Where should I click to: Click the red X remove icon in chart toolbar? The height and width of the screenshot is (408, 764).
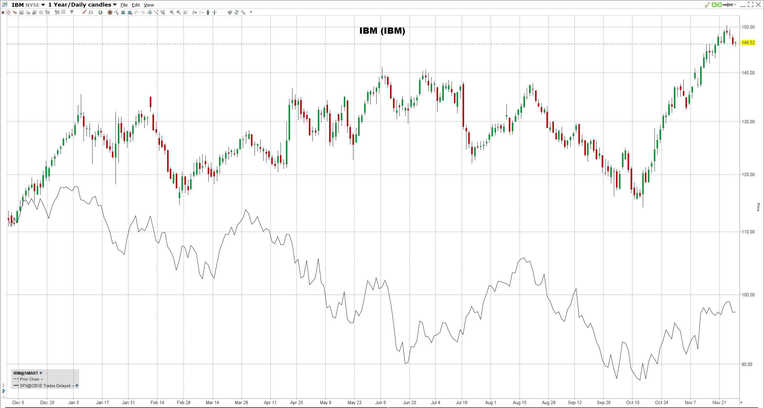(3, 12)
